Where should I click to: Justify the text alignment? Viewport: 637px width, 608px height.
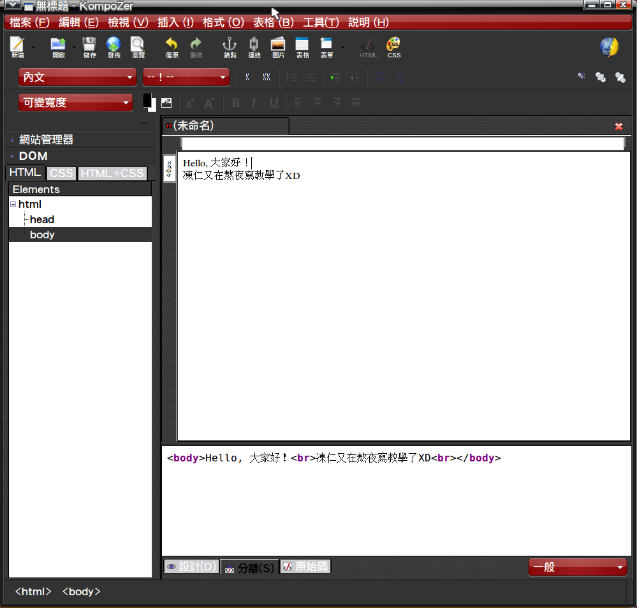click(355, 103)
